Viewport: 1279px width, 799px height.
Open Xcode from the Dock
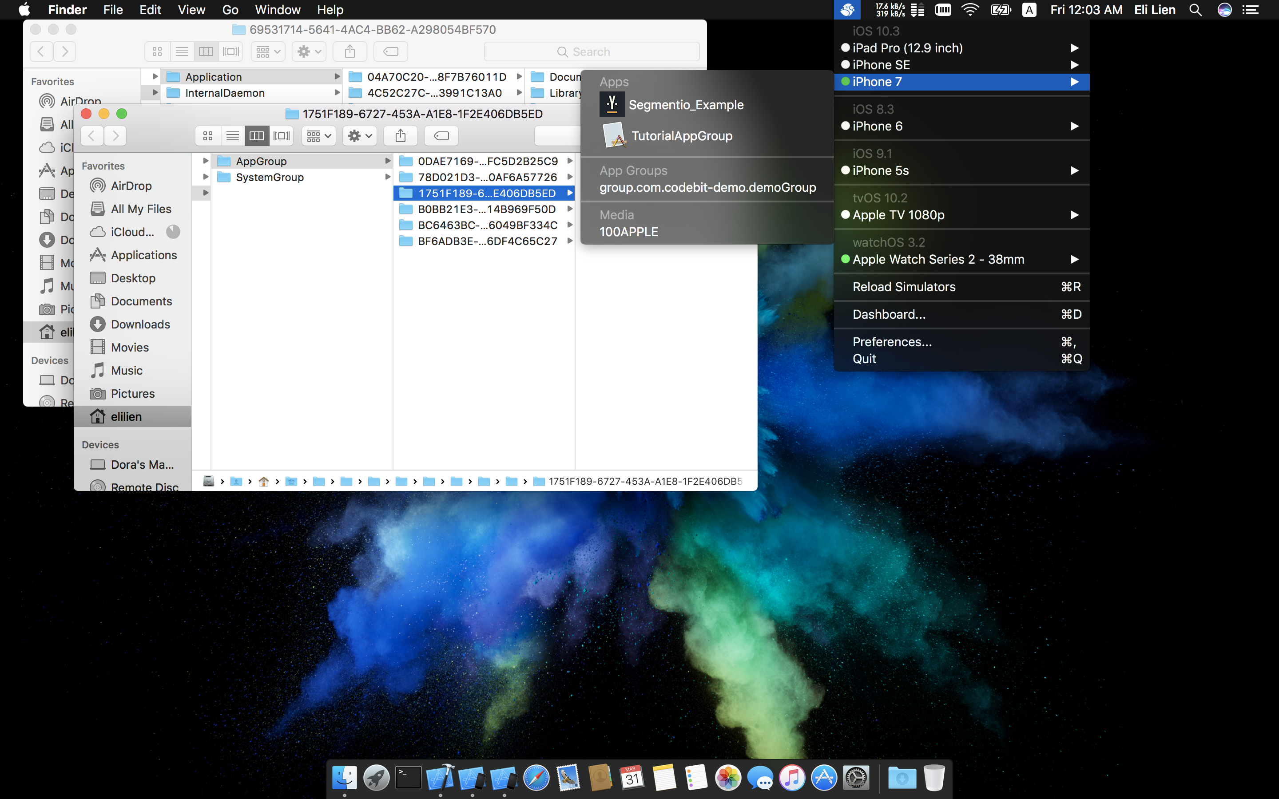click(x=440, y=777)
